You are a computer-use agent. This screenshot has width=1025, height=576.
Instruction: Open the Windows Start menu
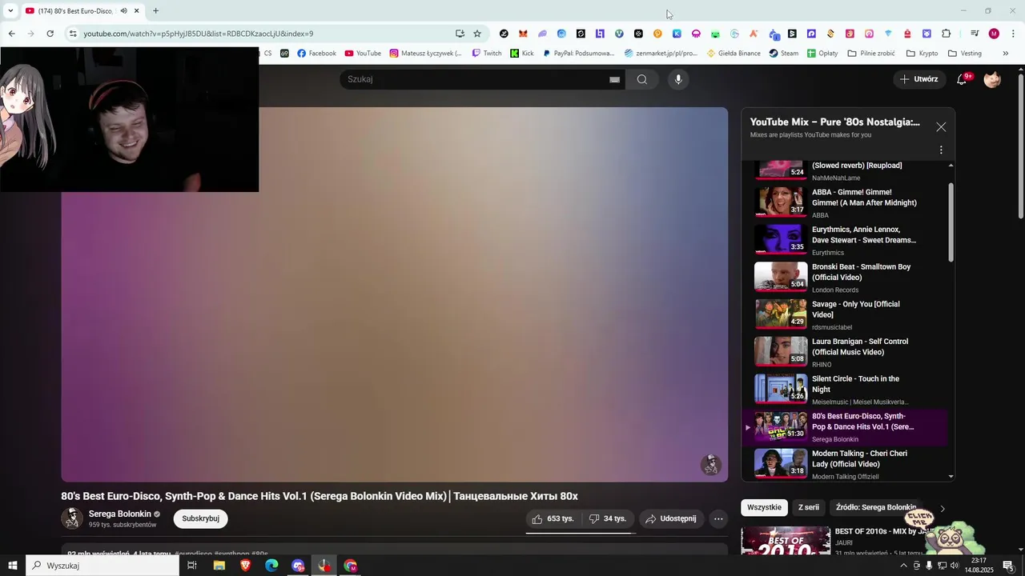click(x=12, y=566)
